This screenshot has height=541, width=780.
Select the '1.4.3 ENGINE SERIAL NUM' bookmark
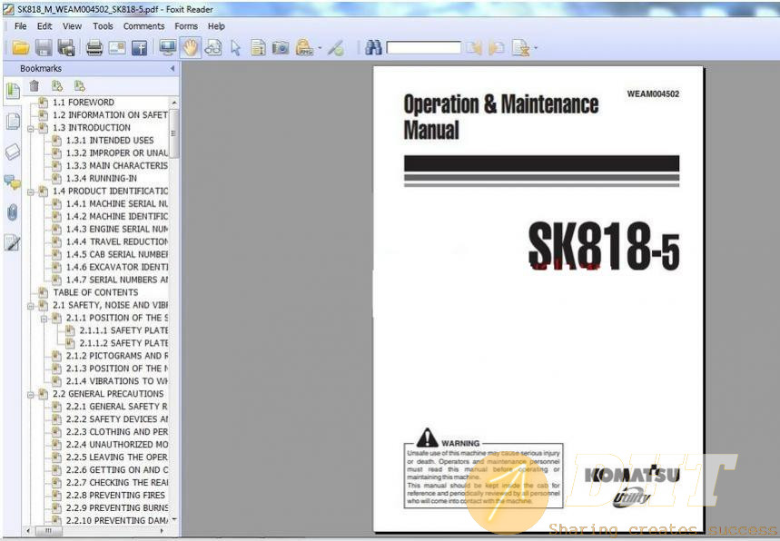117,230
